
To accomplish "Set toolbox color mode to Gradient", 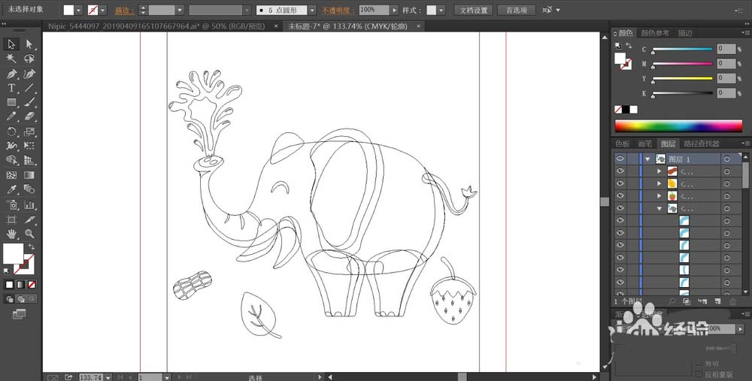I will click(x=20, y=285).
